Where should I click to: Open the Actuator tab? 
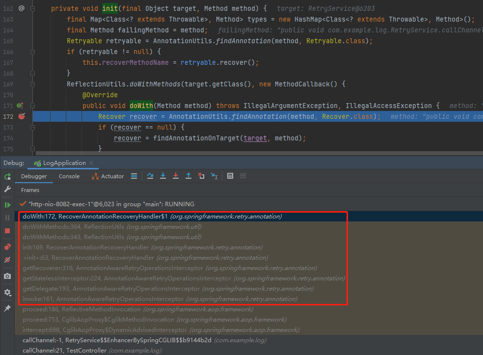[x=112, y=176]
